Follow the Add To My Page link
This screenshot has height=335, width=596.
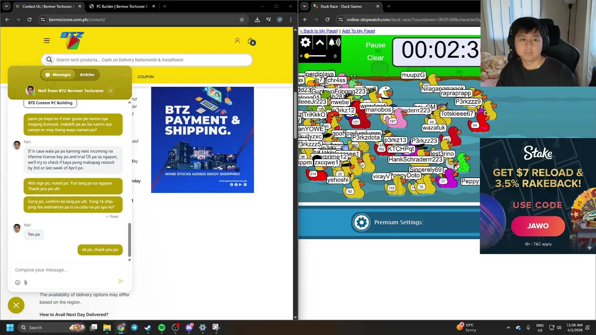[x=359, y=31]
